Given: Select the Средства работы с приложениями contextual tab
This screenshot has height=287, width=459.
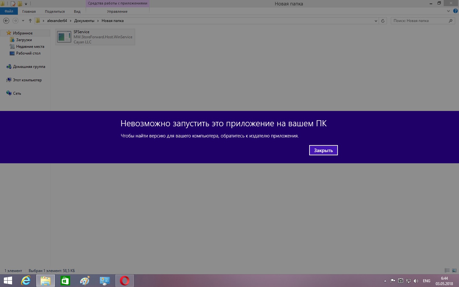Looking at the screenshot, I should pyautogui.click(x=118, y=4).
